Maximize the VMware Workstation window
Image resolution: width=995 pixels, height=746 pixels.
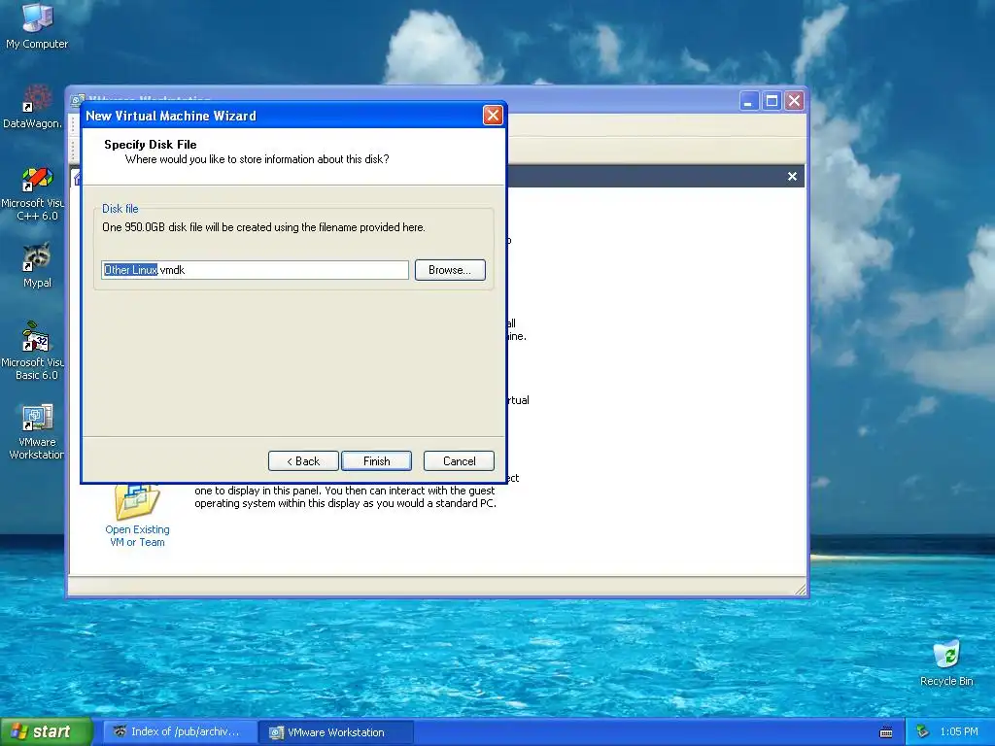tap(772, 101)
